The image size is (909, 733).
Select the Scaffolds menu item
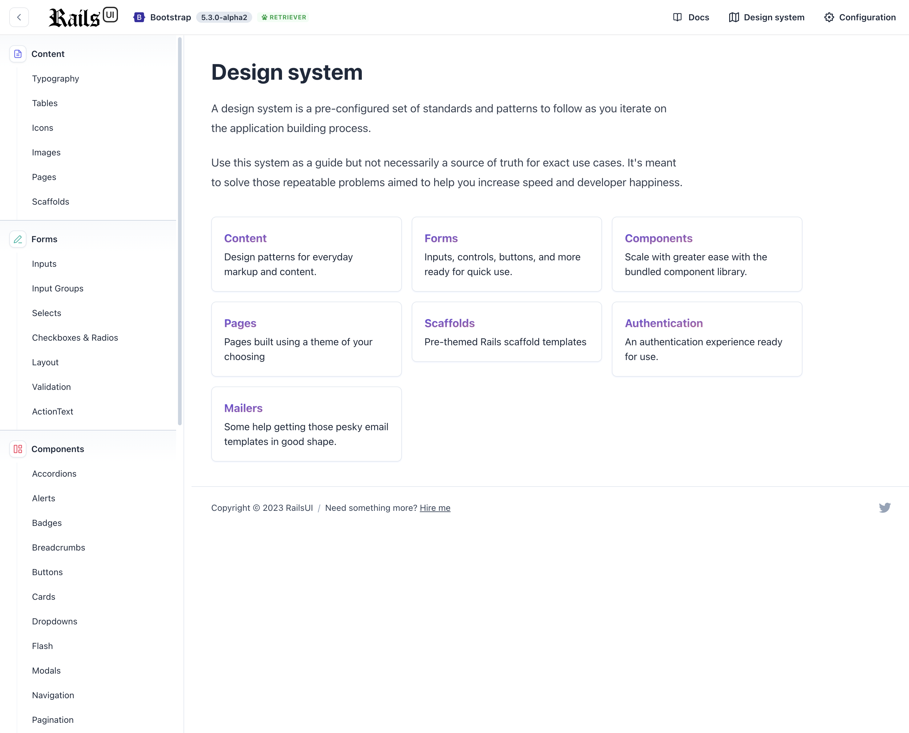tap(50, 201)
